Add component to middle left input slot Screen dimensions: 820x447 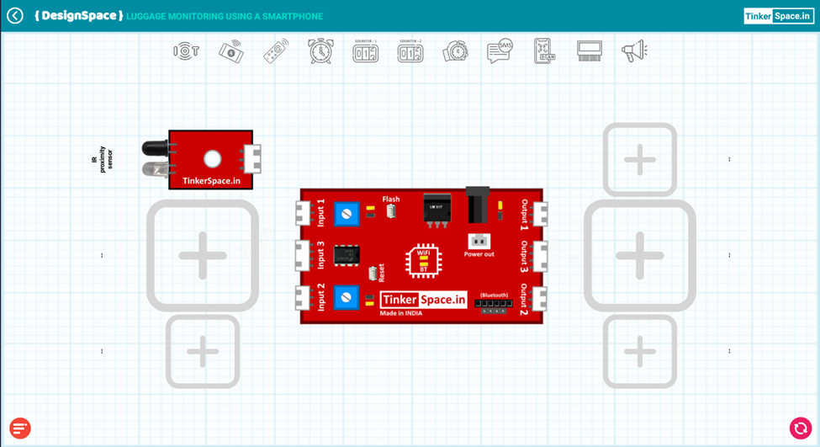click(x=203, y=255)
